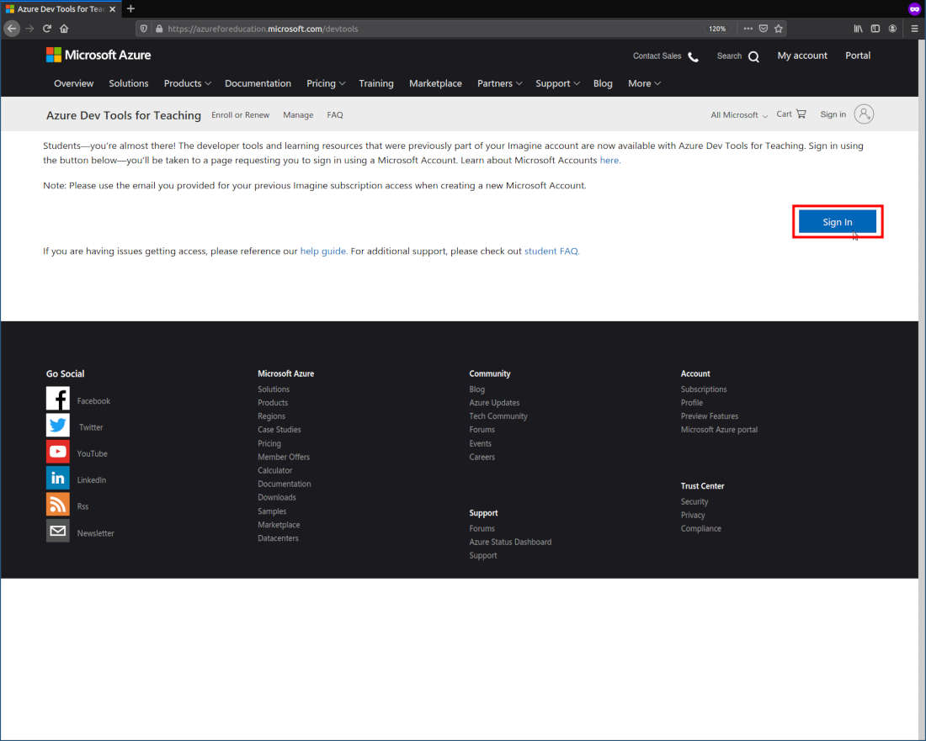Open the shopping Cart icon
This screenshot has height=741, width=926.
pyautogui.click(x=801, y=114)
